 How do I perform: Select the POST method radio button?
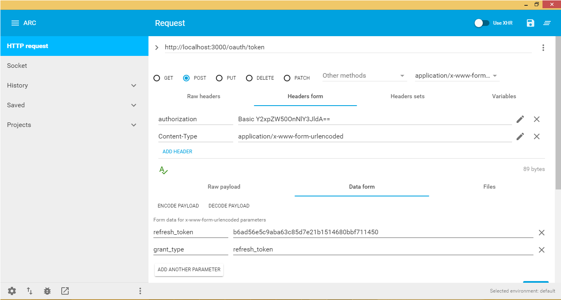(x=186, y=78)
